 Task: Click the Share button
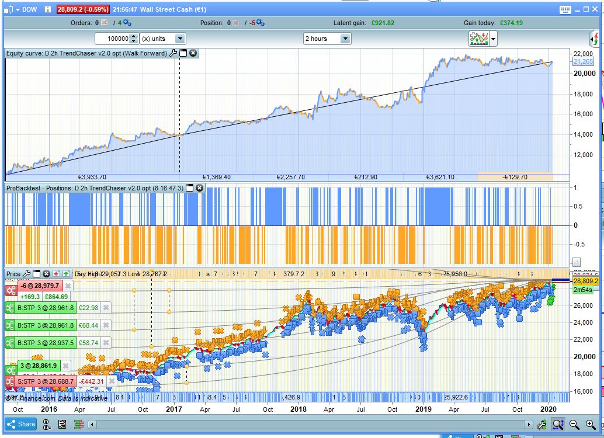click(x=21, y=425)
